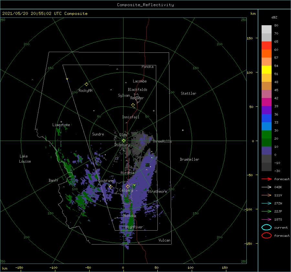Click the Strathmore label
291x272 pixels.
point(157,191)
